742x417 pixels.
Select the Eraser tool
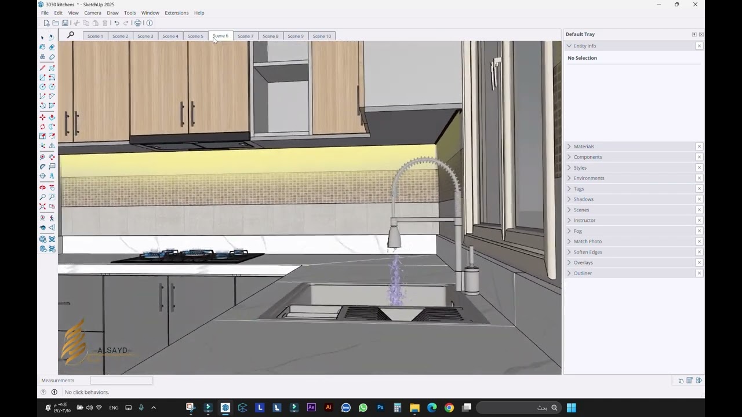click(52, 47)
